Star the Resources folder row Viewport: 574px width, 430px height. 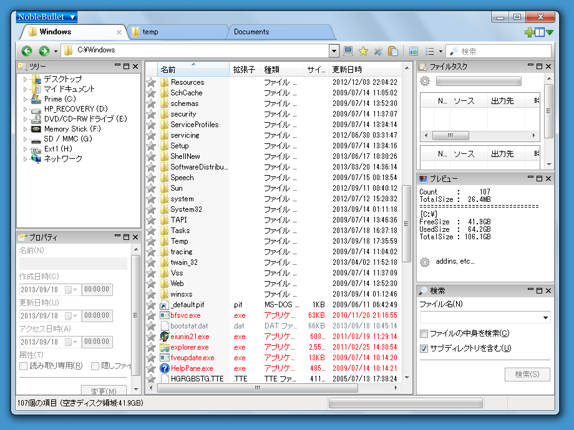[x=151, y=82]
